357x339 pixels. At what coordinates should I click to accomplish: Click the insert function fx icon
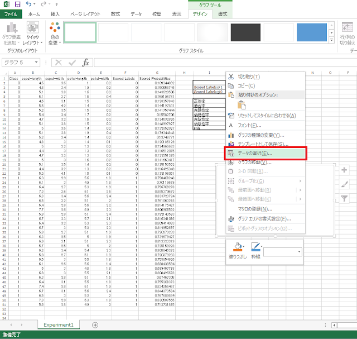(x=86, y=63)
